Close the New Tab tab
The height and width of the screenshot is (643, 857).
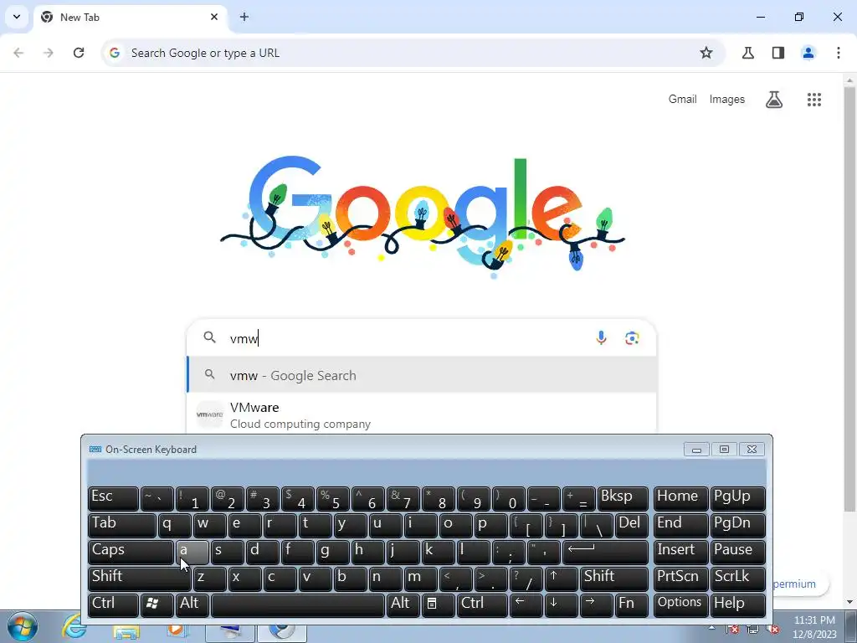coord(214,17)
